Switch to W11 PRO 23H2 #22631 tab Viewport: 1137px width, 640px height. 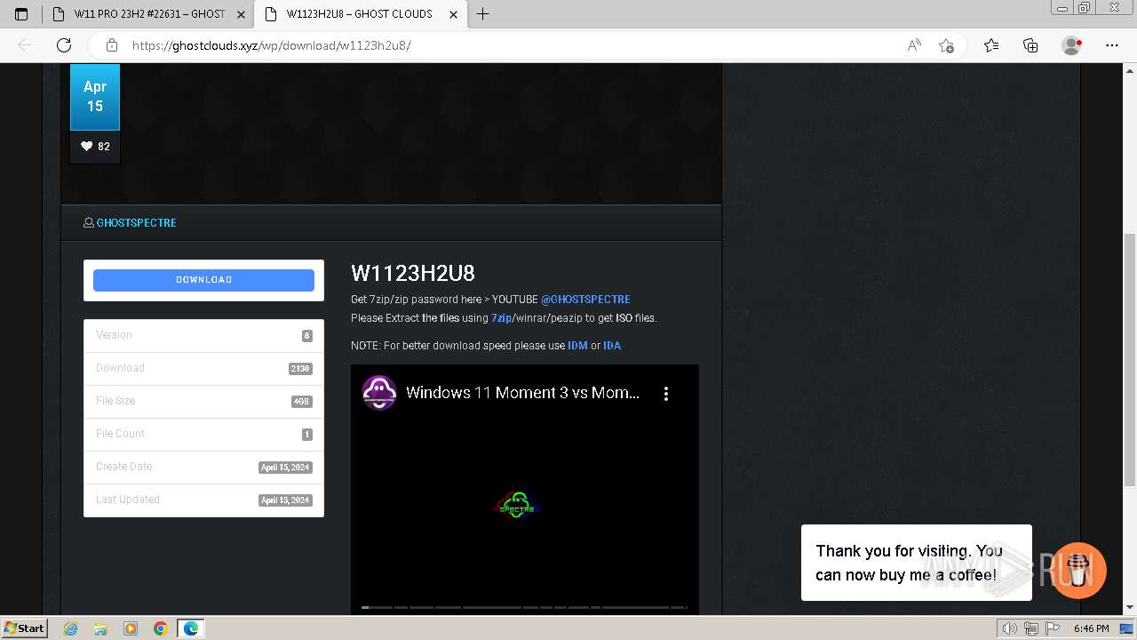click(x=147, y=14)
